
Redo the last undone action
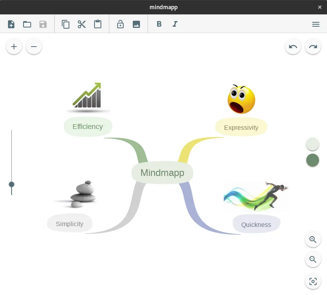pyautogui.click(x=313, y=46)
